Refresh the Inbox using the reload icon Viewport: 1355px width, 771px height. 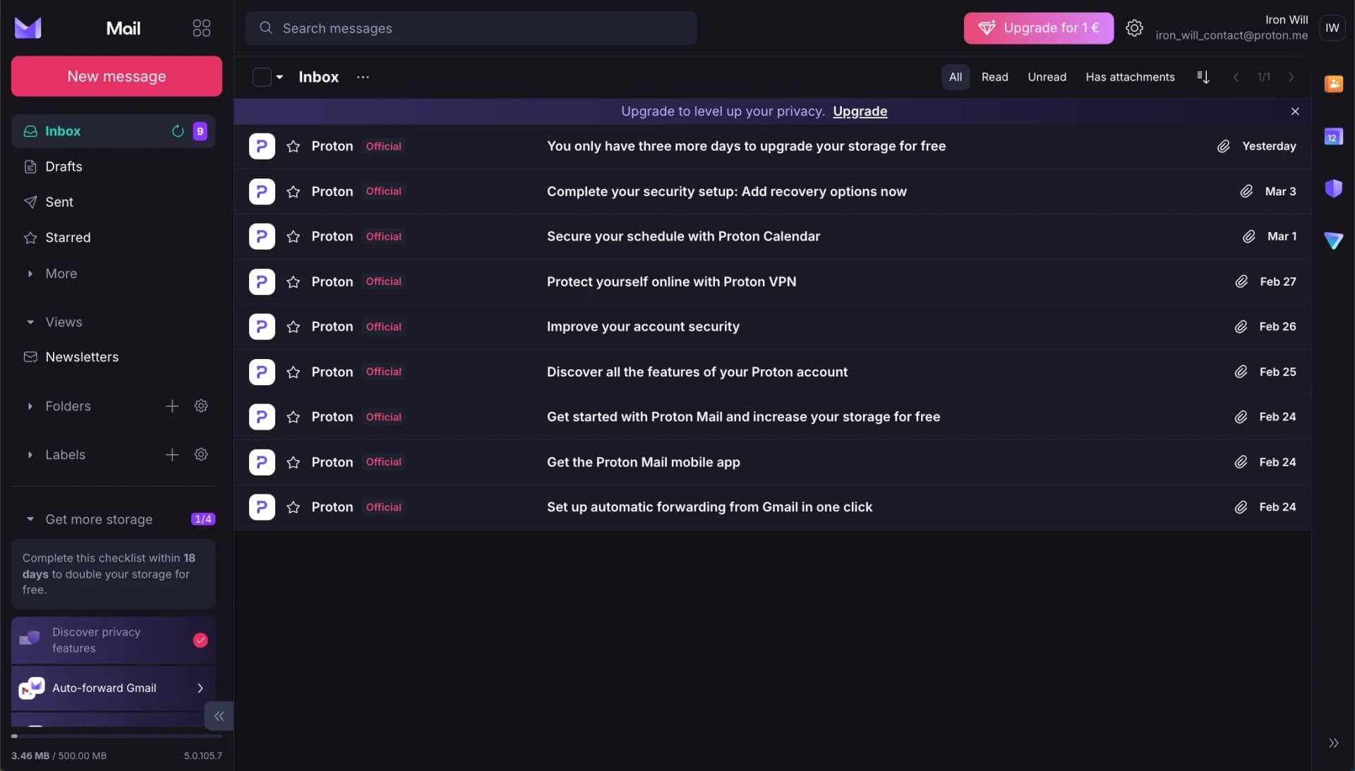pos(178,131)
